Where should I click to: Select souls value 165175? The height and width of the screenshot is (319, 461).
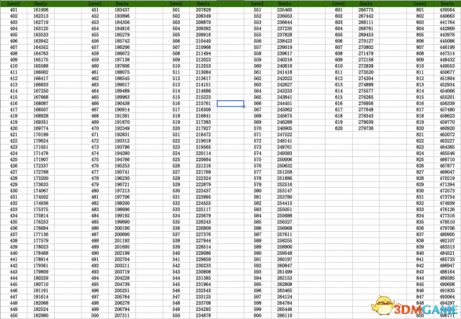pos(41,60)
